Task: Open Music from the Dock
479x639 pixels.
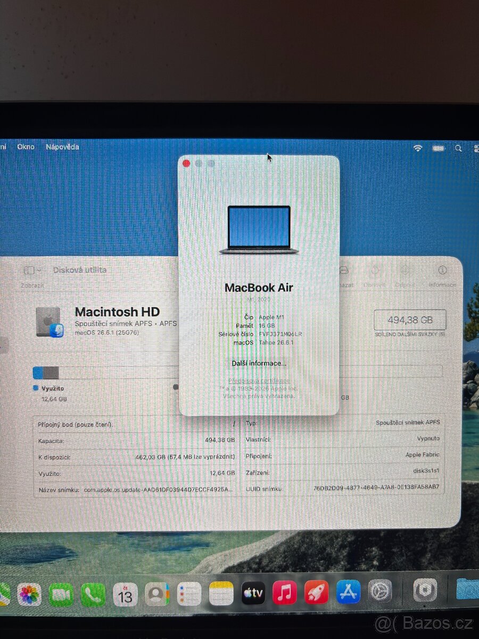Action: click(x=285, y=592)
